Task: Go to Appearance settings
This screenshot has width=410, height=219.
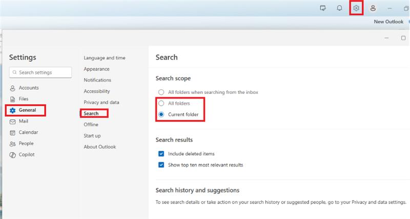Action: 96,69
